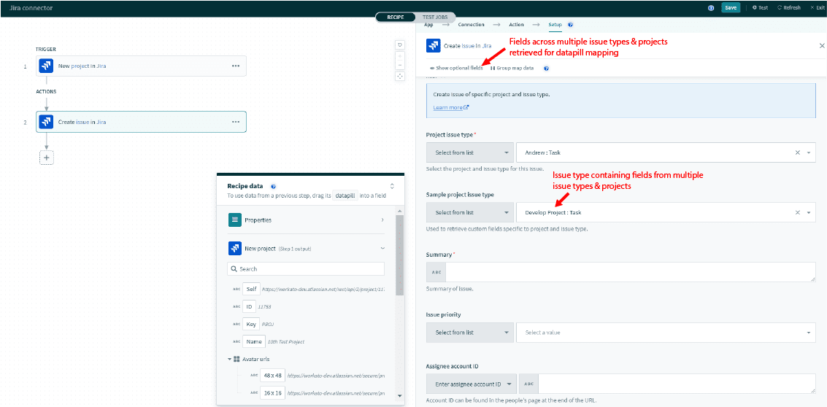This screenshot has width=827, height=407.
Task: Open the three-dot menu on Create issue step
Action: coord(235,122)
